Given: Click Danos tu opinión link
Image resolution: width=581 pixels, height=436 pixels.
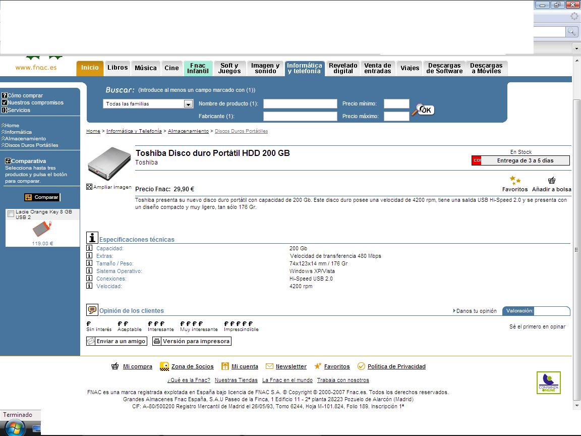Looking at the screenshot, I should [x=475, y=311].
